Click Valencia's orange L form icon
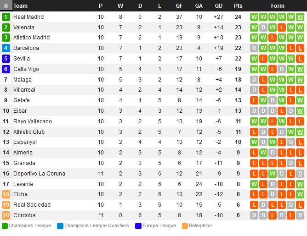The image size is (307, 236). [282, 27]
